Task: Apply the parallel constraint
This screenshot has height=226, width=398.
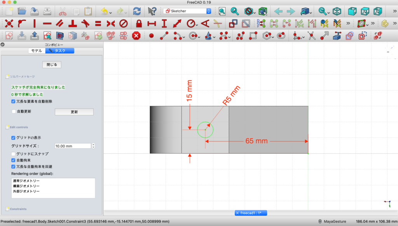Action: click(x=60, y=24)
